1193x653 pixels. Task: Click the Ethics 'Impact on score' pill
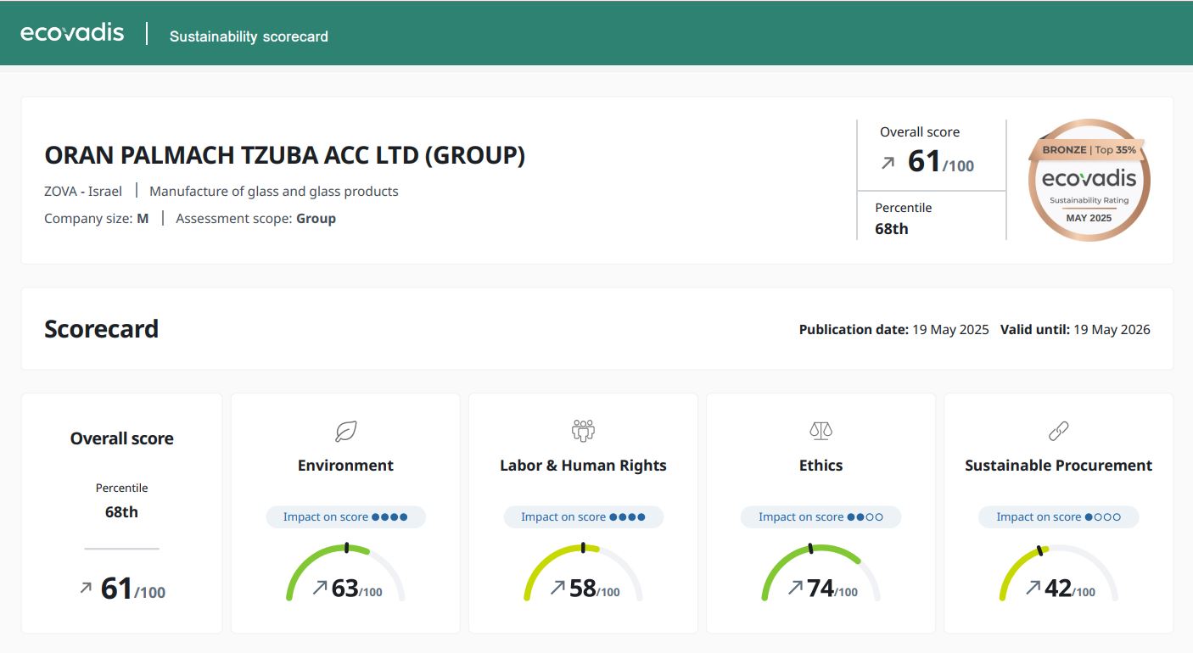821,517
